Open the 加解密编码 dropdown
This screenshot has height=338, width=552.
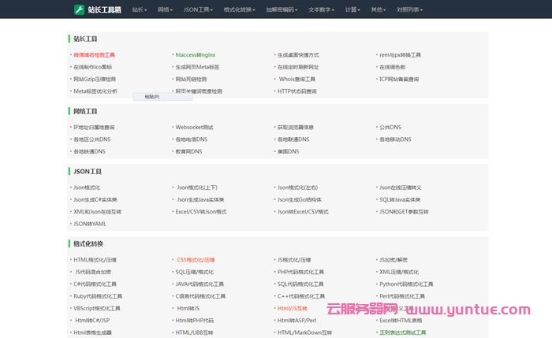[x=282, y=10]
